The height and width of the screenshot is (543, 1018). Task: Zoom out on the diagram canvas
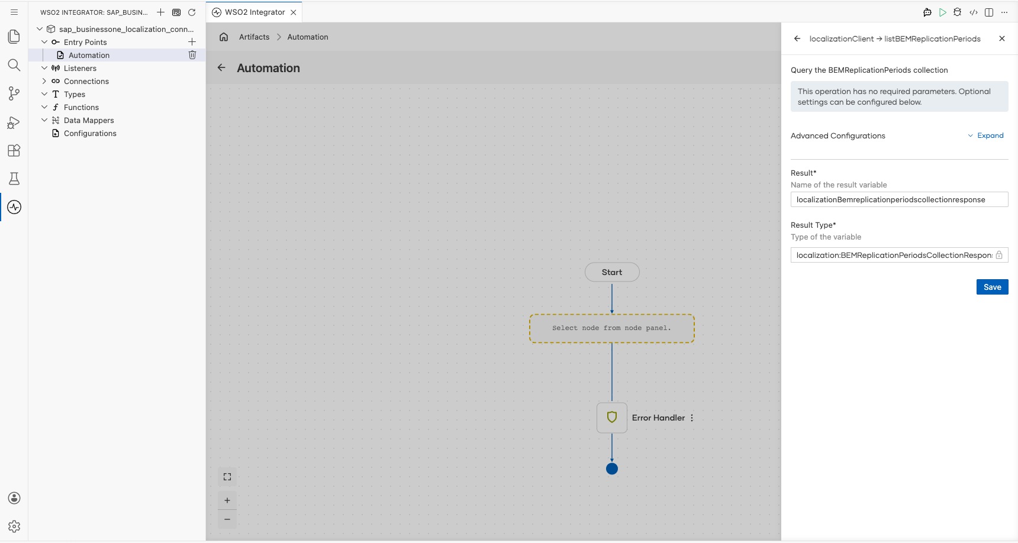coord(227,519)
